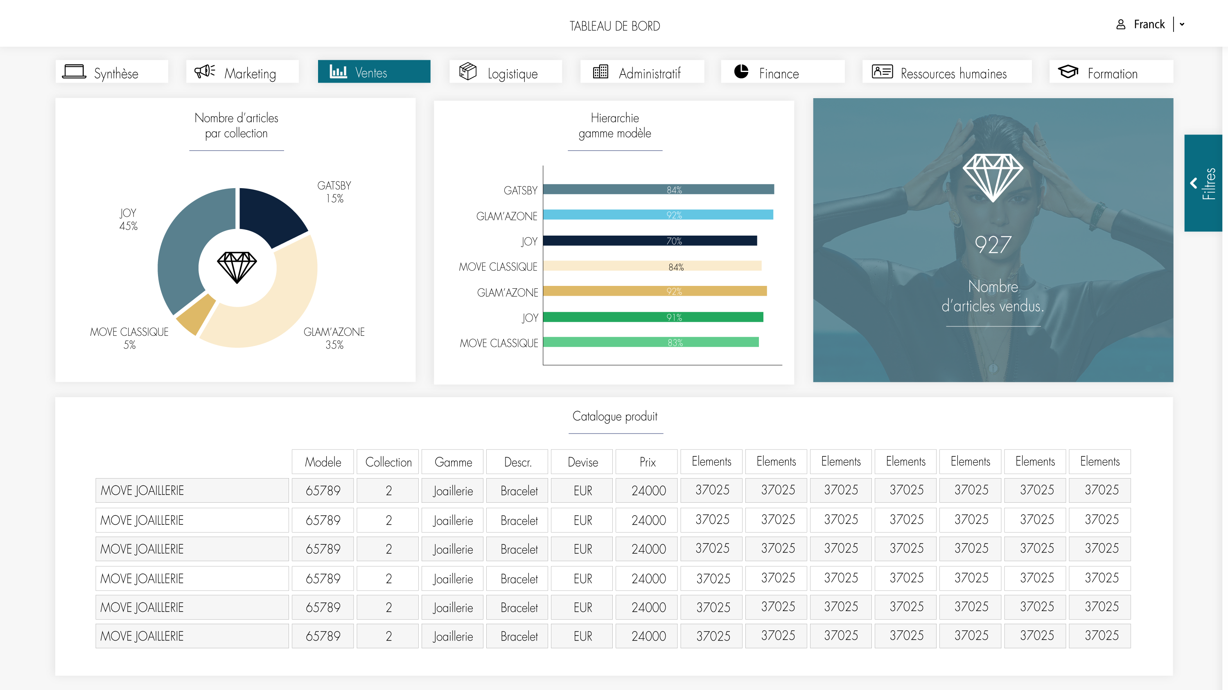
Task: Click the laptop icon on Synthèse tab
Action: (74, 72)
